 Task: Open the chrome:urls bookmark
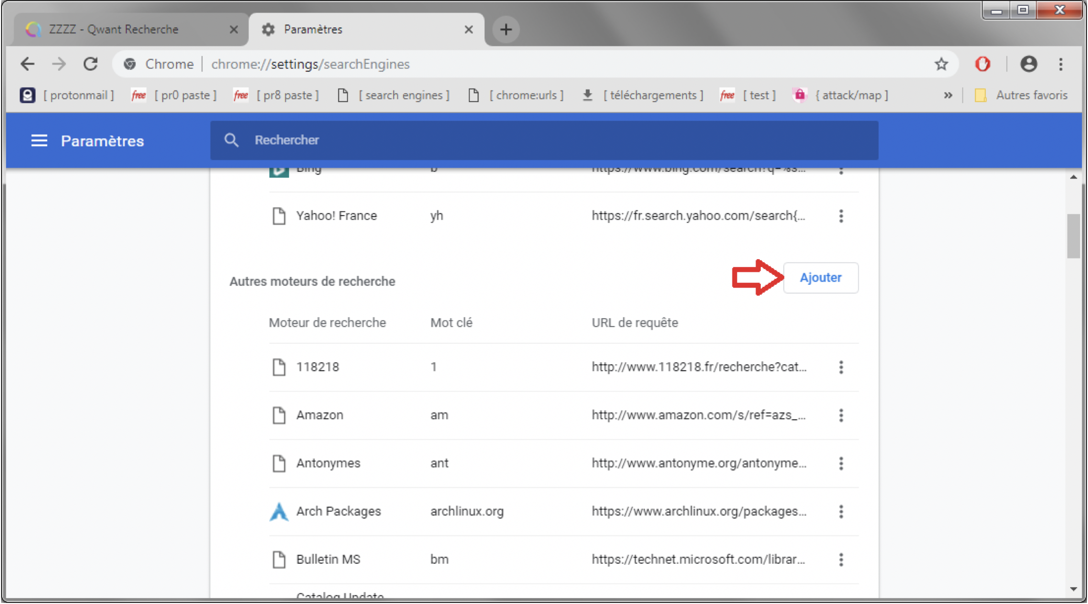pyautogui.click(x=516, y=95)
